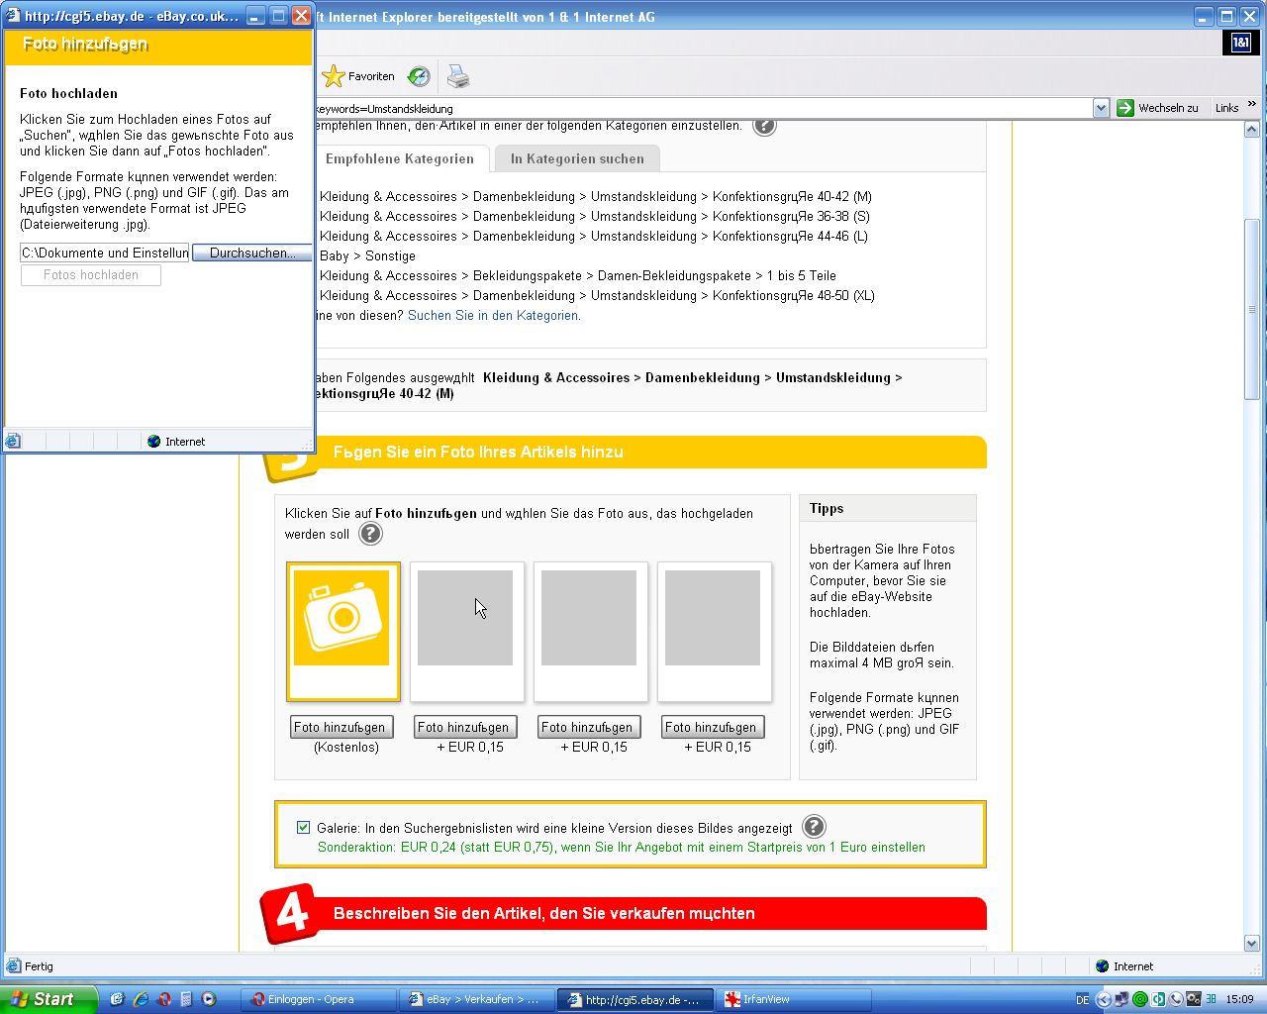Select the third grey photo placeholder

[590, 631]
